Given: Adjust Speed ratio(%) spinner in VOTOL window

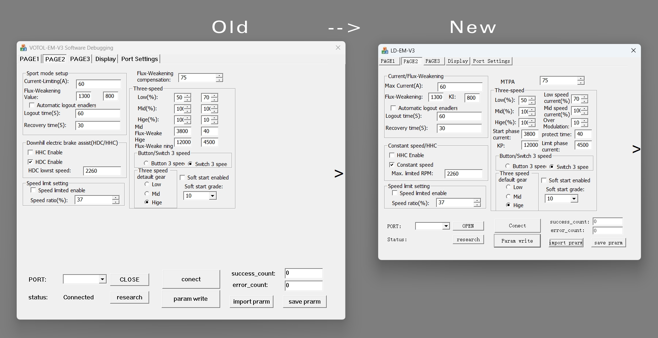Looking at the screenshot, I should click(115, 200).
